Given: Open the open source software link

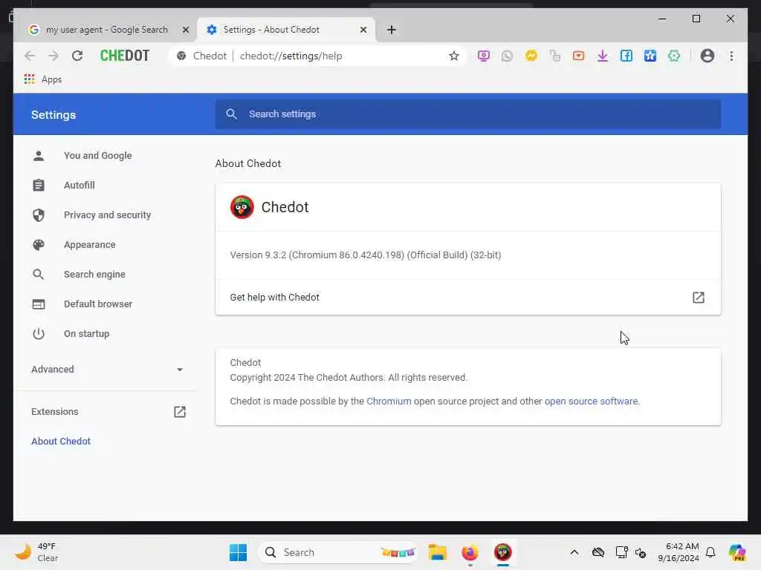Looking at the screenshot, I should click(591, 402).
